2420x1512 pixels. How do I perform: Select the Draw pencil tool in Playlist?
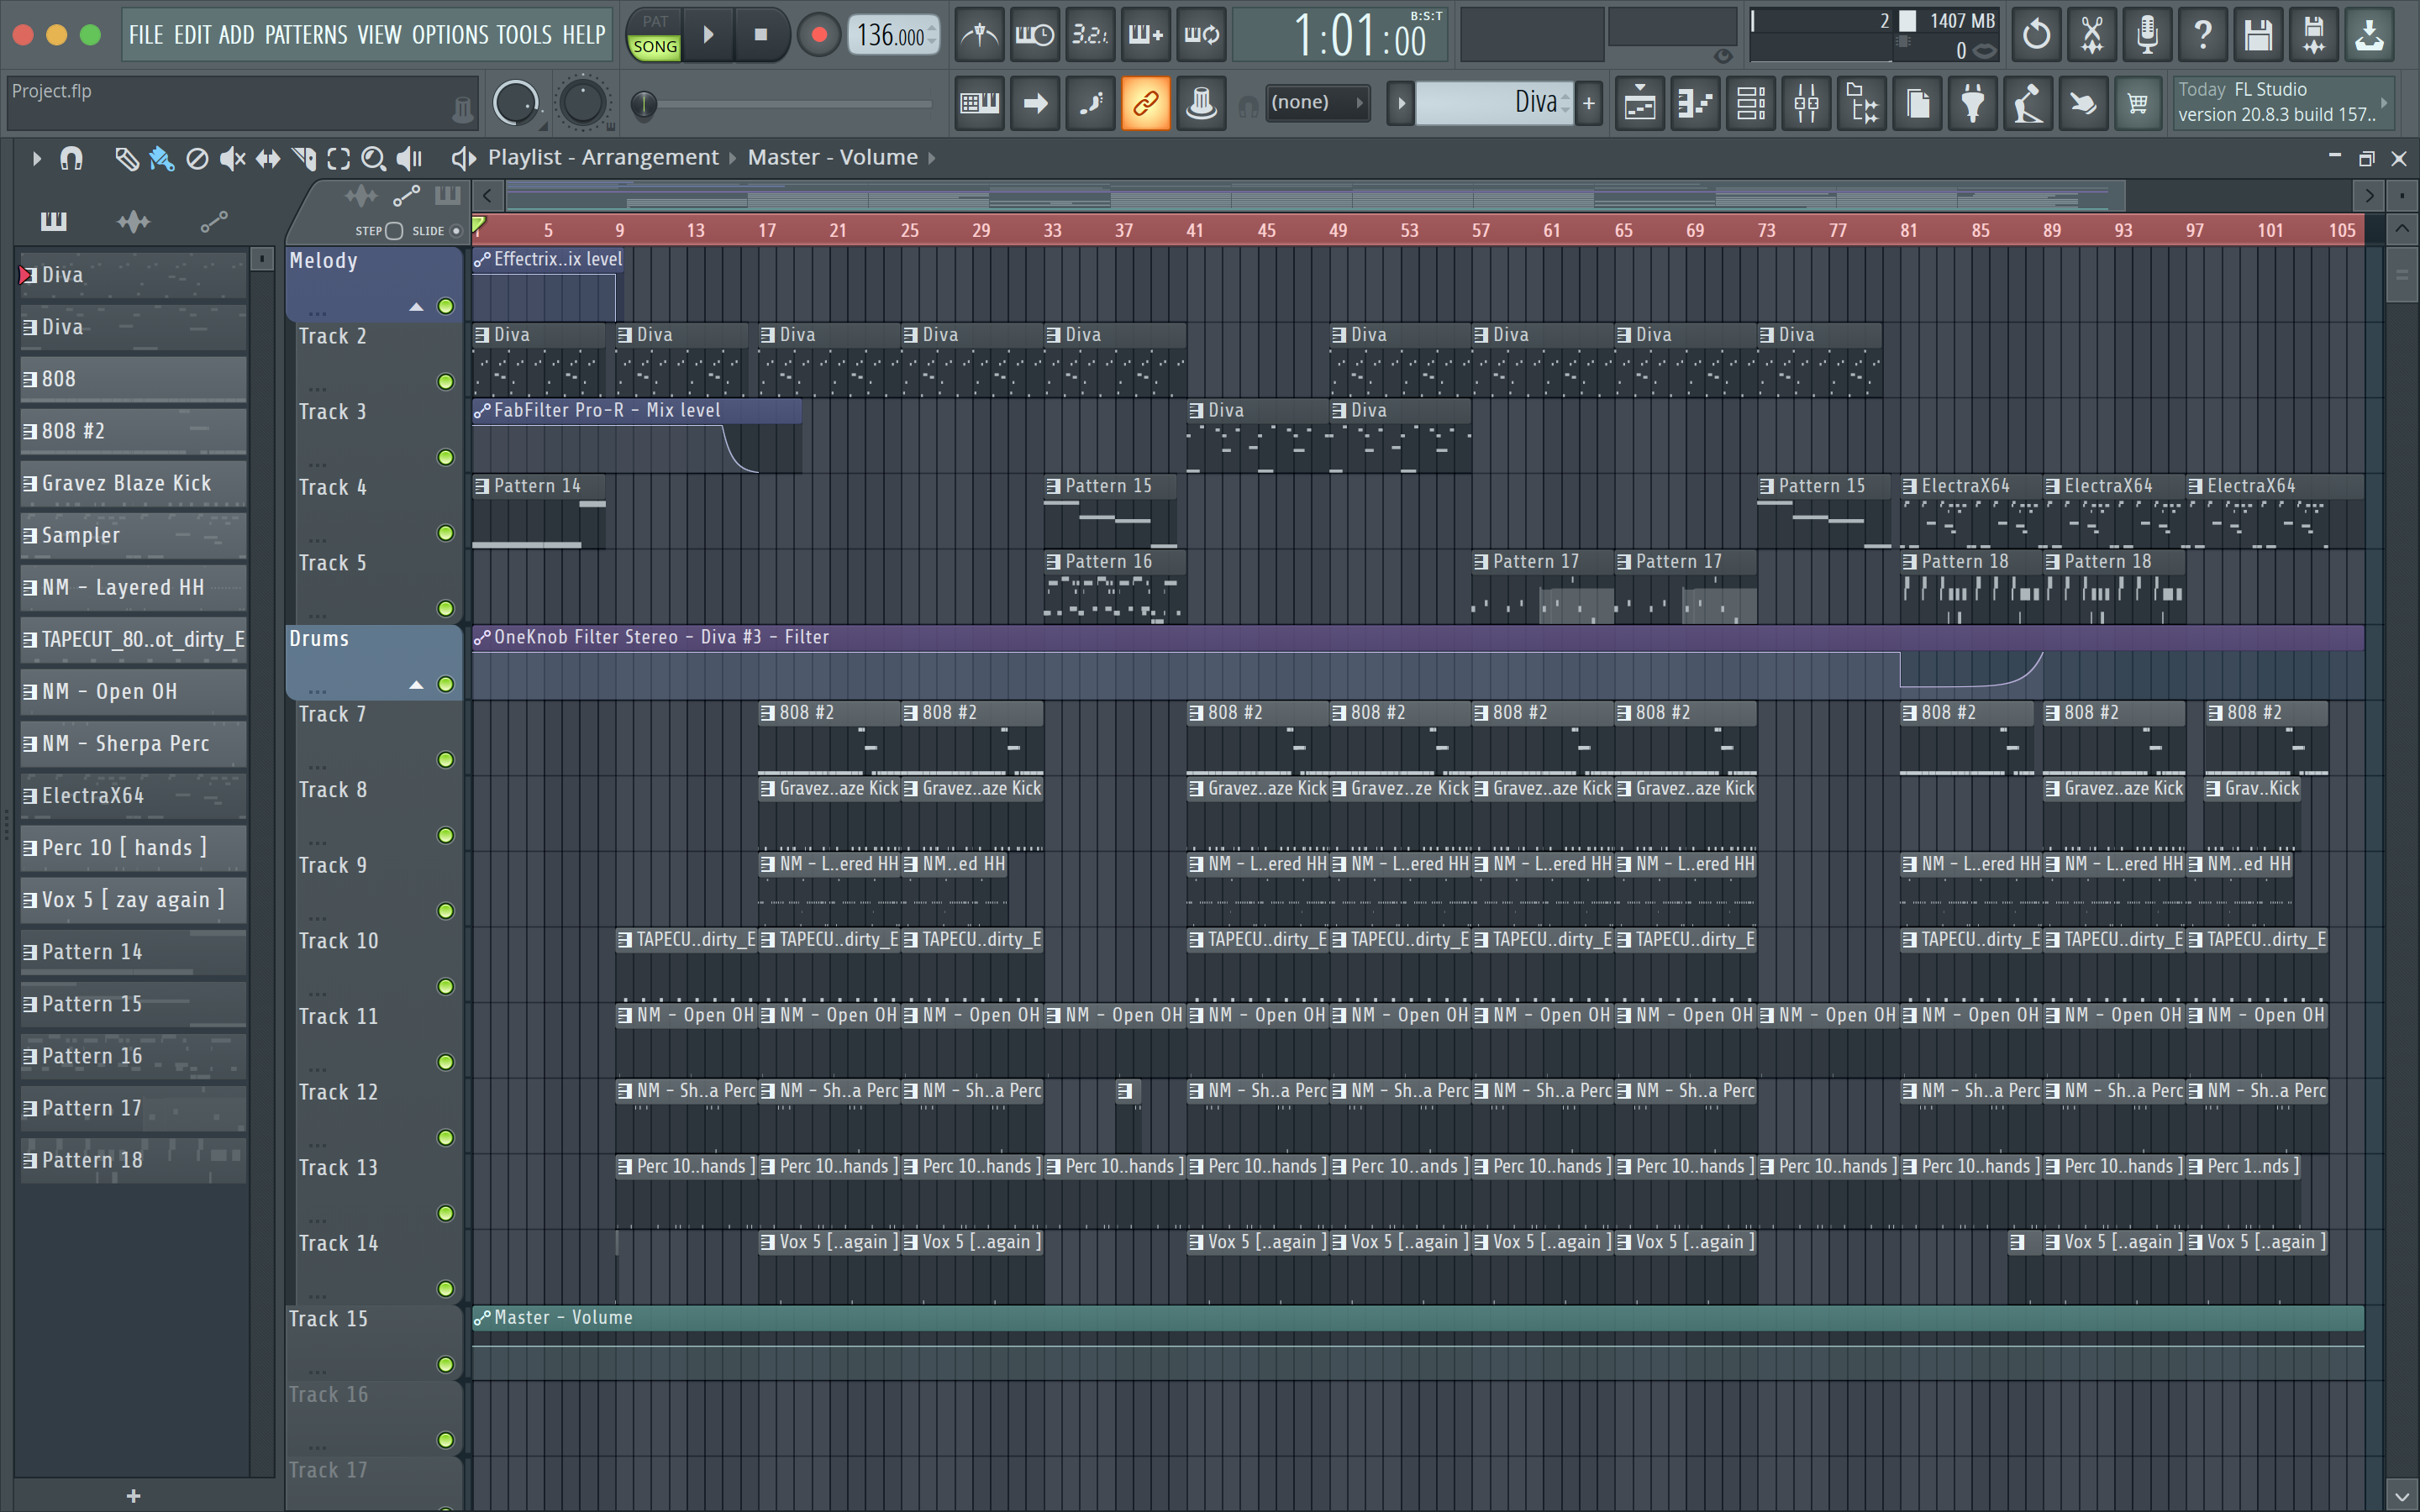pos(126,158)
